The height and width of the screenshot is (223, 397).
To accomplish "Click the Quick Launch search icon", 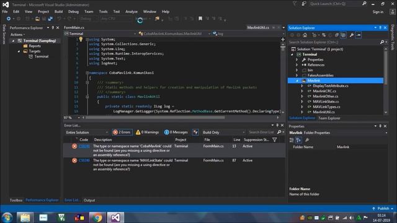I will [x=364, y=4].
